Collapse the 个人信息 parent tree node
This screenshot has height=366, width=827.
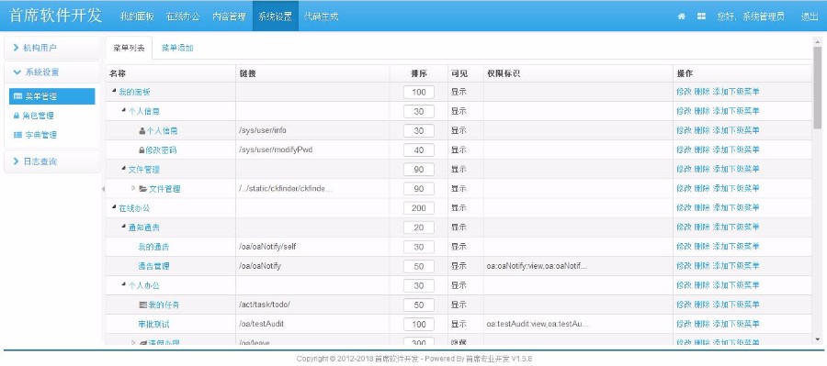point(124,111)
